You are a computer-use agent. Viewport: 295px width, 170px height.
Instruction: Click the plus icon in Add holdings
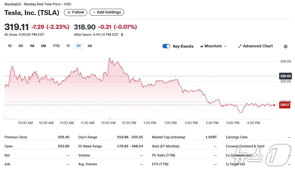click(x=94, y=12)
